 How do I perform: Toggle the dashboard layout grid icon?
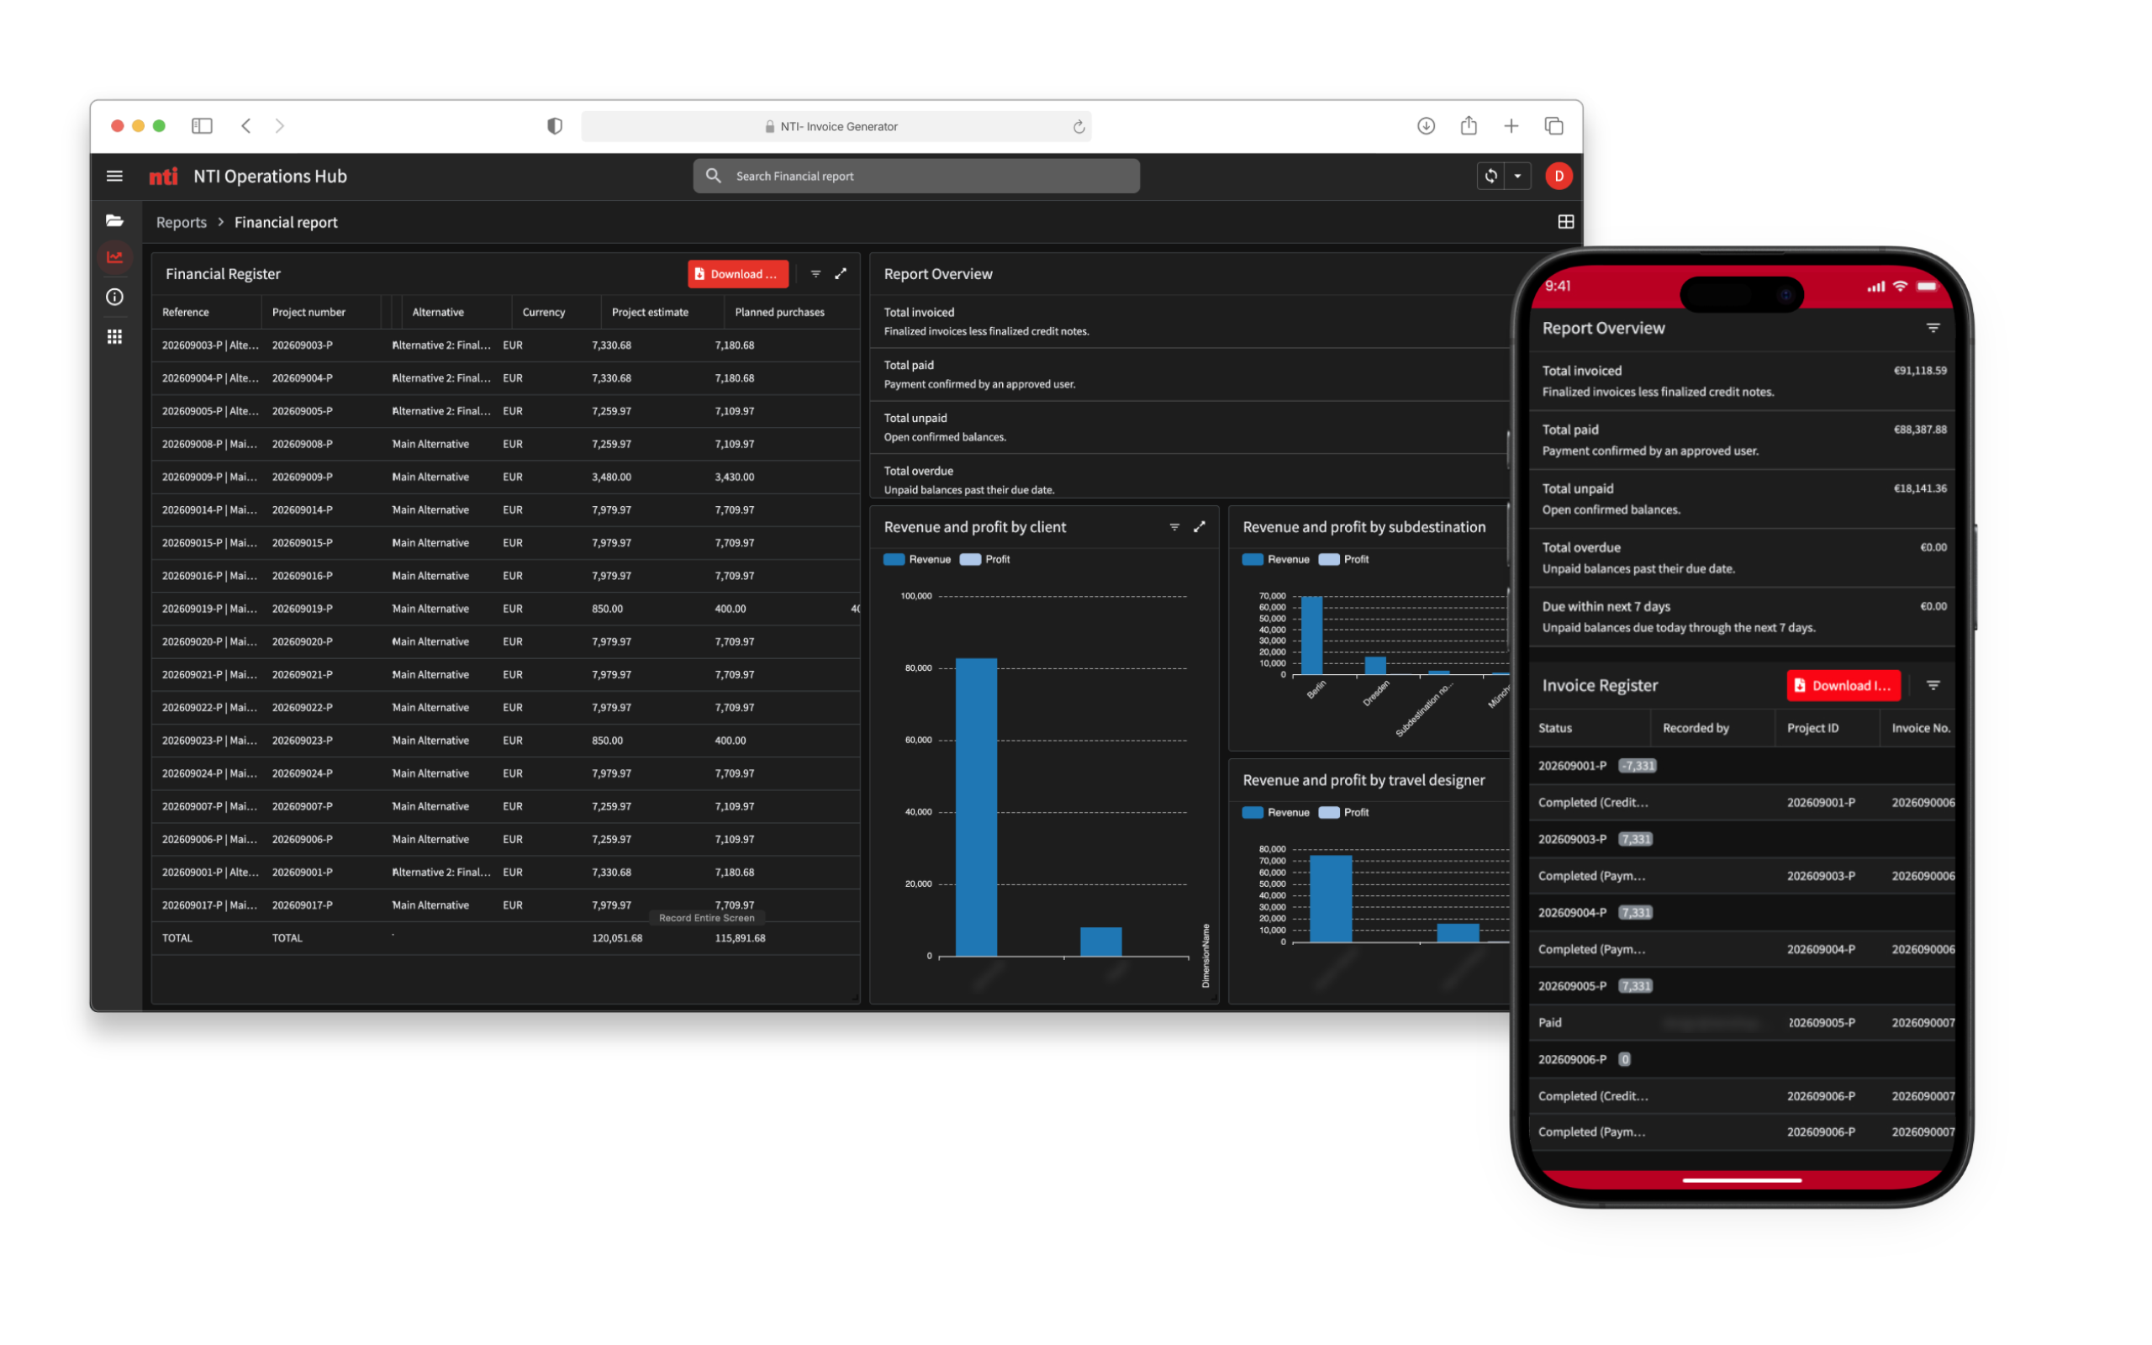click(x=1566, y=221)
